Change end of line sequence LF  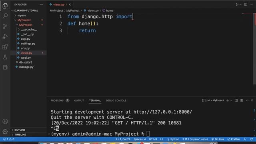pos(162,139)
